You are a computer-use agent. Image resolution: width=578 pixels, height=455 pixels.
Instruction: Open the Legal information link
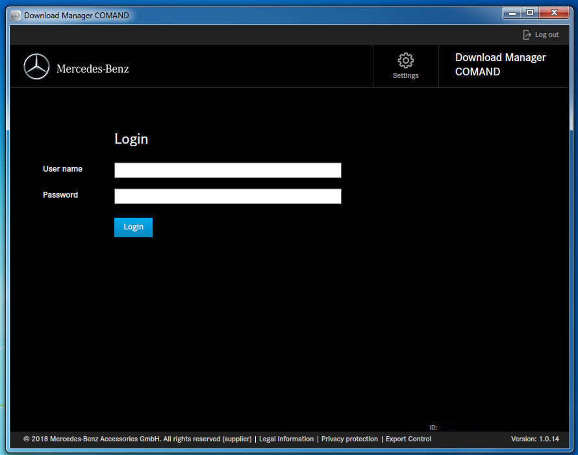pyautogui.click(x=286, y=439)
